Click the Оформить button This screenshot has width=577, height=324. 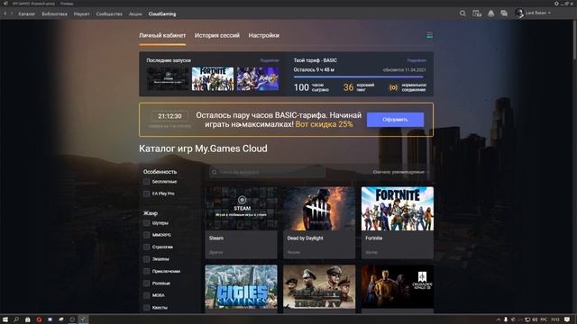395,120
